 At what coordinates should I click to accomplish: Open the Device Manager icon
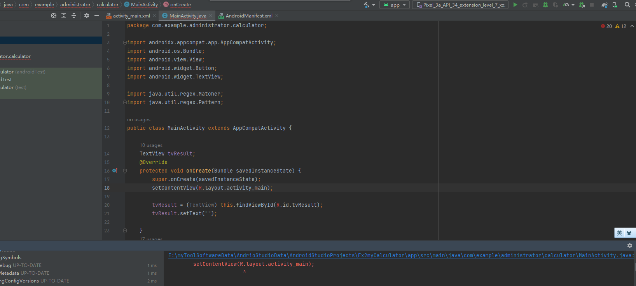(x=615, y=5)
